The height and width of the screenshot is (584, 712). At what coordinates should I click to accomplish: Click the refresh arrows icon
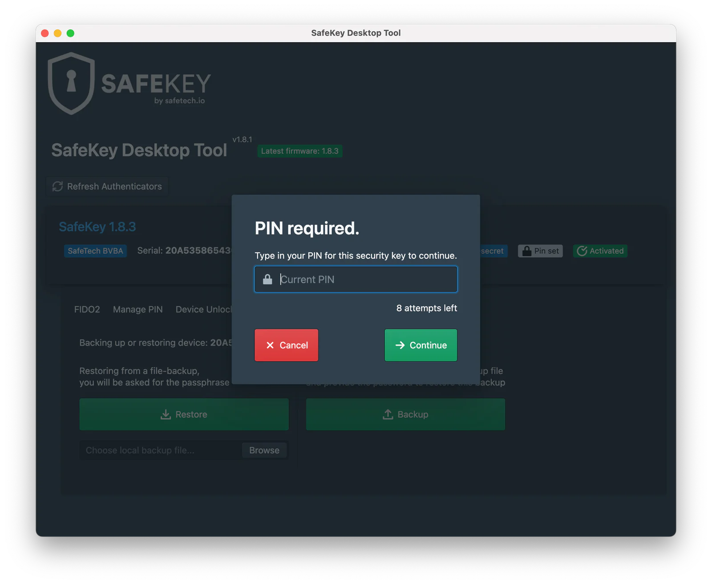(x=57, y=187)
